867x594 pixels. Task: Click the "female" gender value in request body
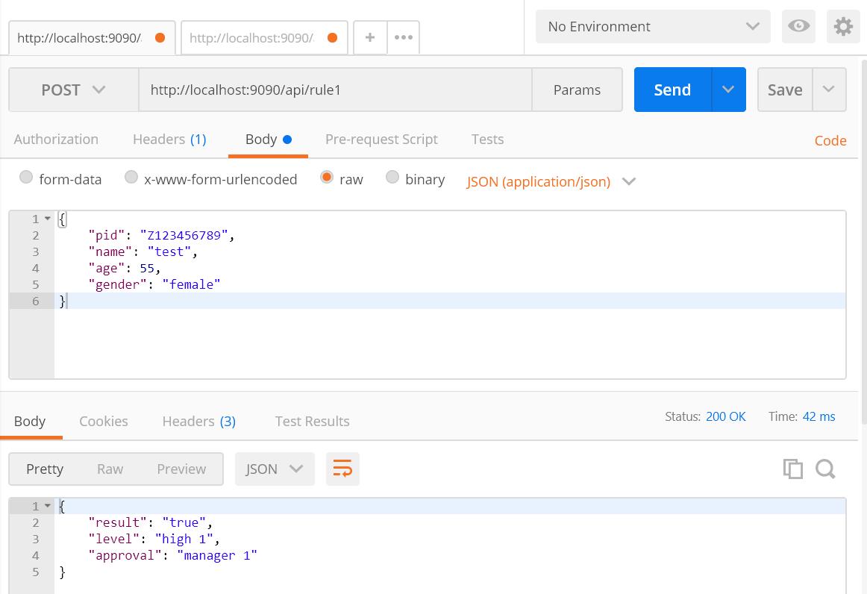point(191,284)
